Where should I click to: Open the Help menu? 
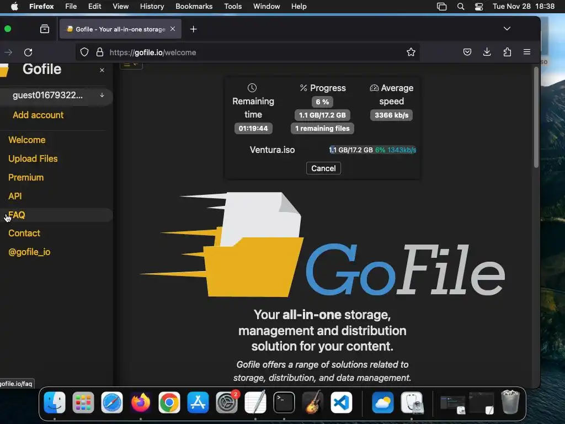(x=299, y=7)
